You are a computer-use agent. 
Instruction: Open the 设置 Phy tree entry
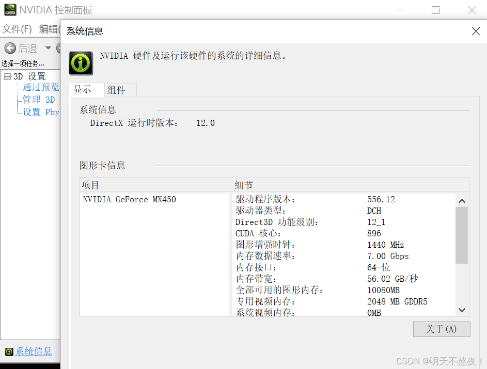pos(41,112)
